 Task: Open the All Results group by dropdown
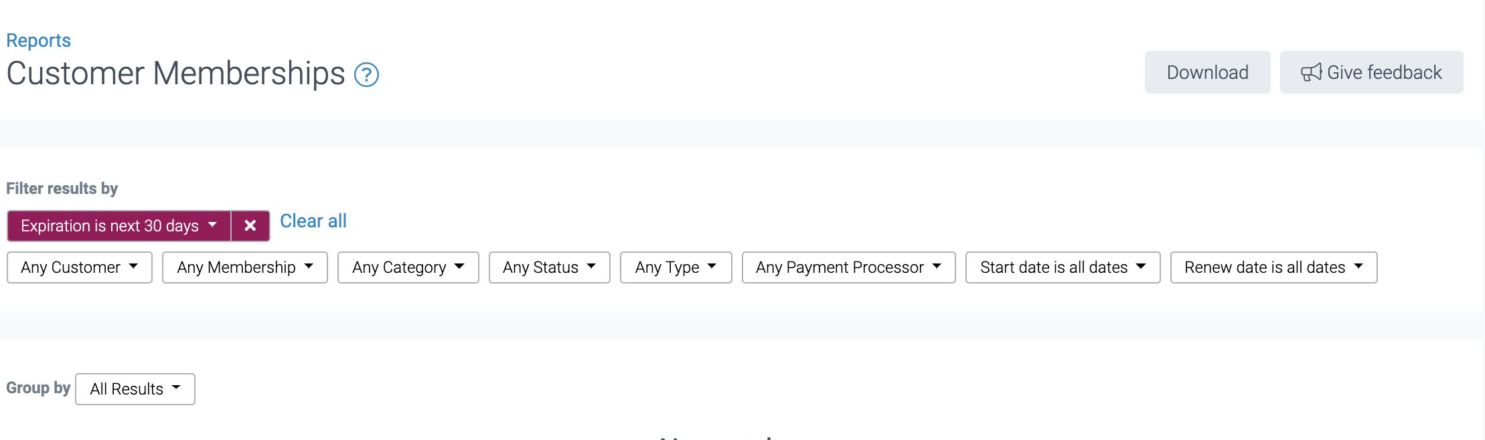tap(135, 389)
